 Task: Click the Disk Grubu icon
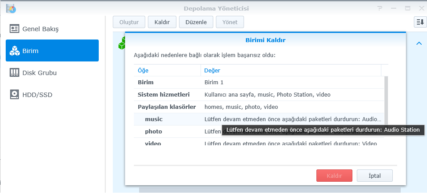(14, 73)
